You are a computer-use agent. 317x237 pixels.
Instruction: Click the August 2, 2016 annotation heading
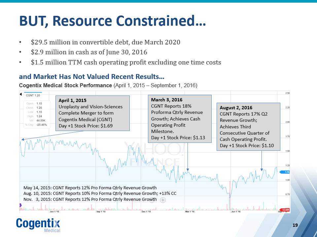point(236,108)
